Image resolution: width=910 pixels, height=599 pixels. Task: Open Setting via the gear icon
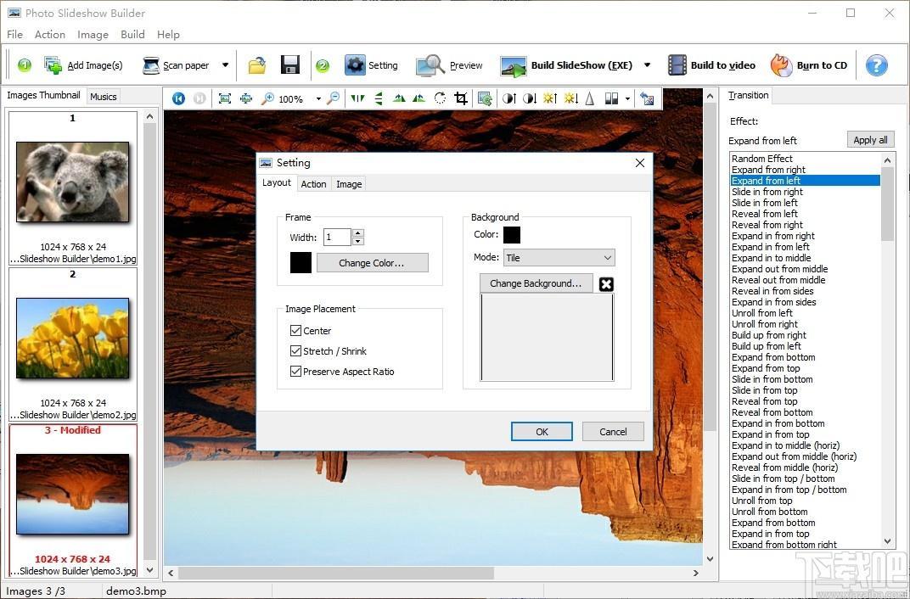pyautogui.click(x=355, y=65)
